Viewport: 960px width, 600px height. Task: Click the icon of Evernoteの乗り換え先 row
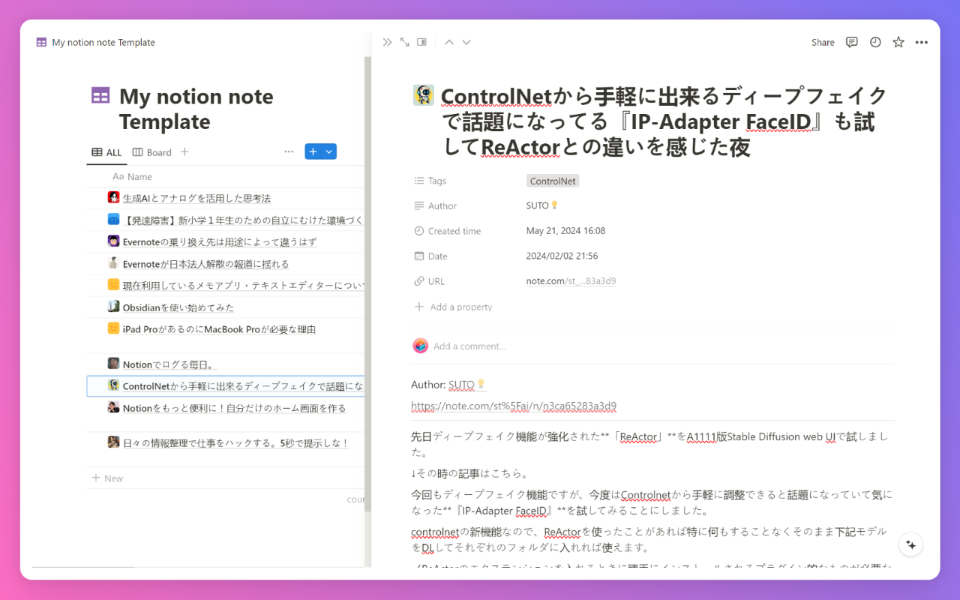[x=114, y=241]
